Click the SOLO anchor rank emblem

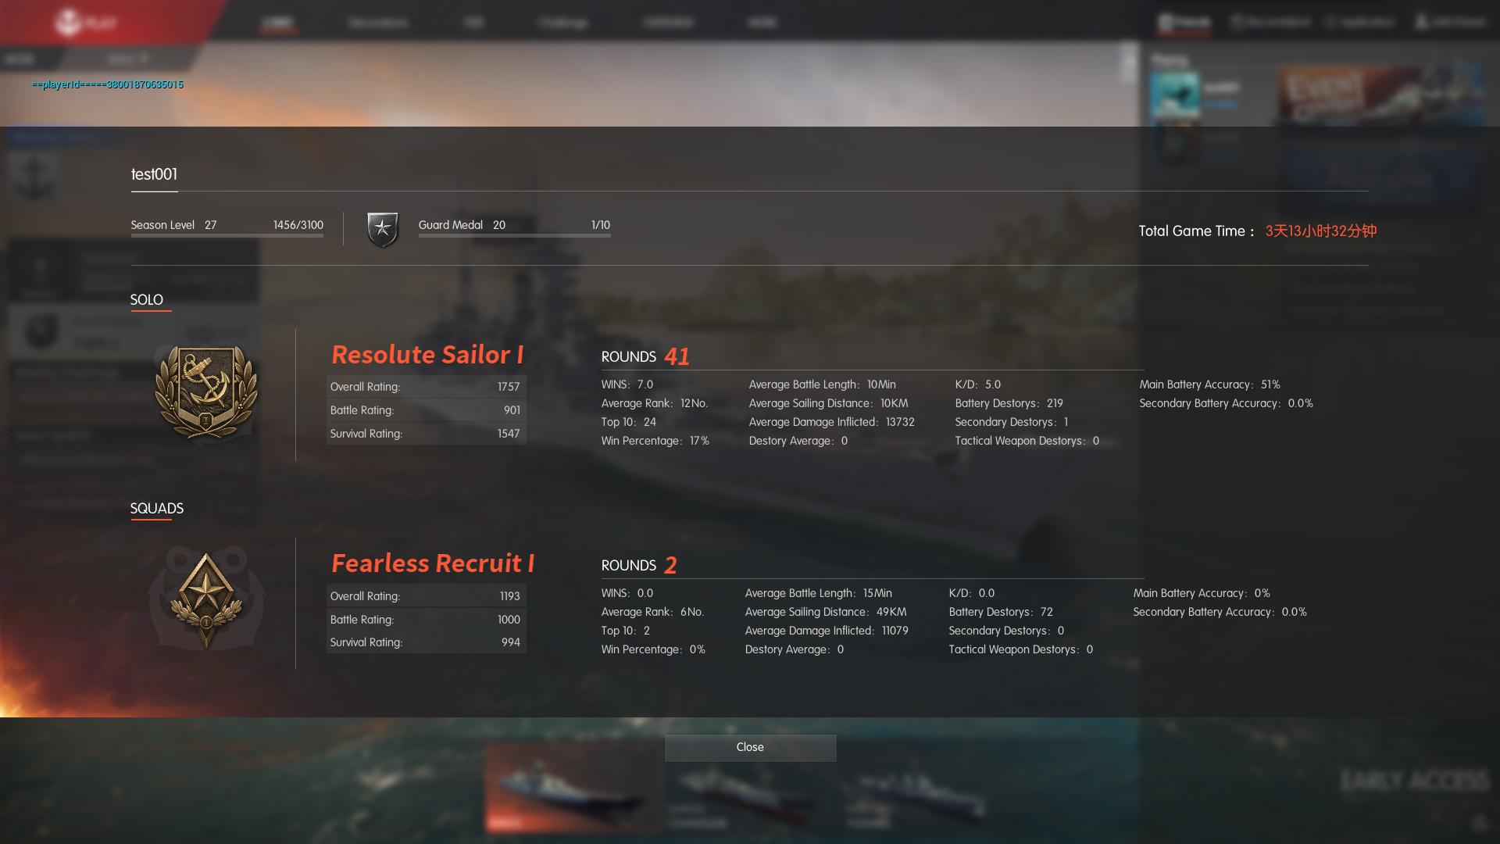[206, 393]
